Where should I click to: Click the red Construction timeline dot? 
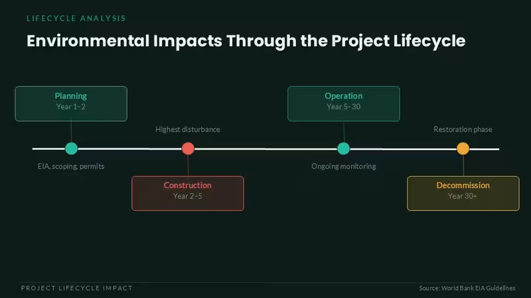point(188,148)
